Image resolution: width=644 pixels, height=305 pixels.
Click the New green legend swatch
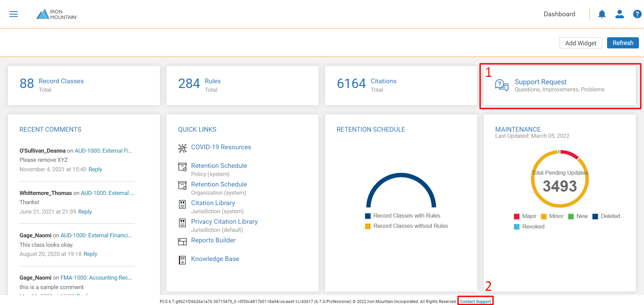tap(571, 217)
